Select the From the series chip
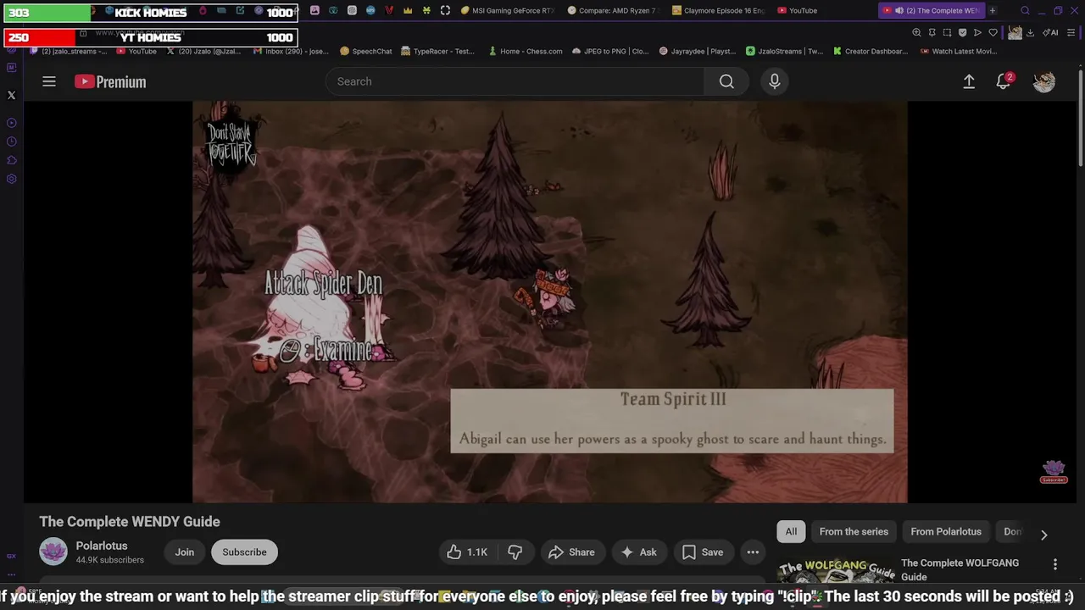 [x=854, y=532]
